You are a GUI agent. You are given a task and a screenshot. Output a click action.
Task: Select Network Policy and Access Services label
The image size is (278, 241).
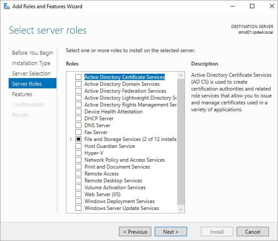pos(125,160)
